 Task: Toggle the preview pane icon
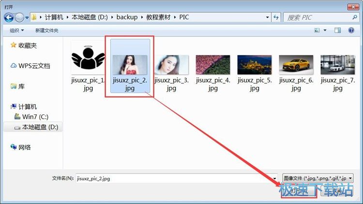(x=337, y=31)
